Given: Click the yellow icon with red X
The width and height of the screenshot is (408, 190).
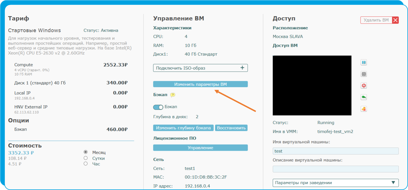Looking at the screenshot, I should [364, 109].
